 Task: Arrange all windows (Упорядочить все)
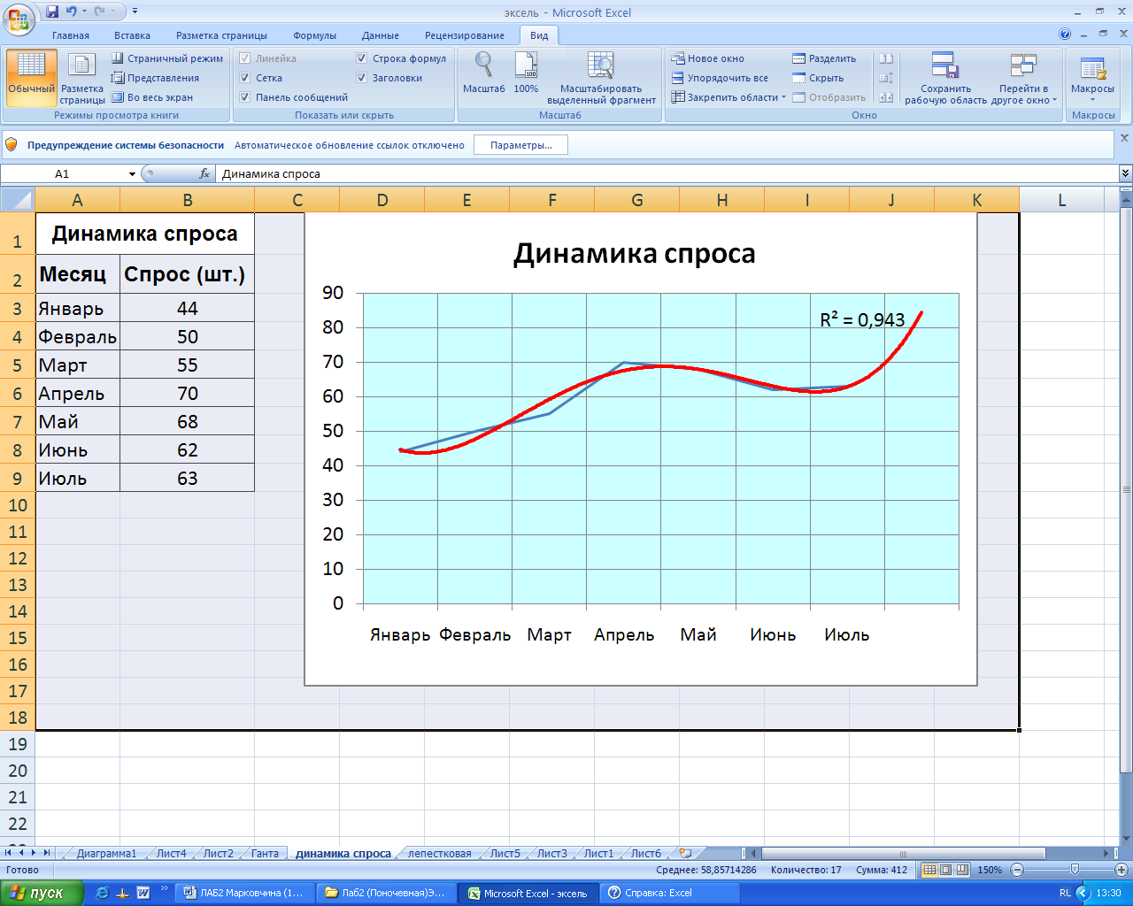click(x=720, y=78)
